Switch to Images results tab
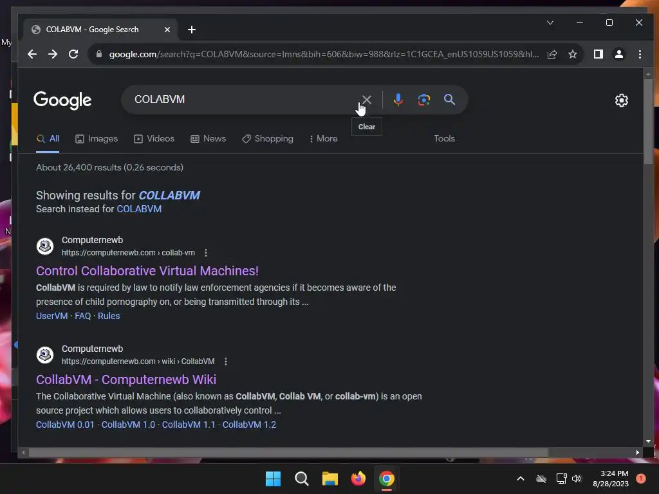The image size is (659, 494). pos(97,139)
